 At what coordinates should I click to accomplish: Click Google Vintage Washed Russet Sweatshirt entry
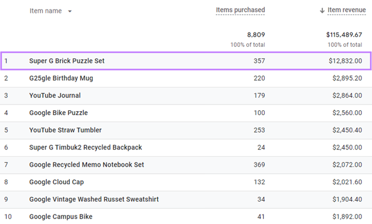pos(94,199)
